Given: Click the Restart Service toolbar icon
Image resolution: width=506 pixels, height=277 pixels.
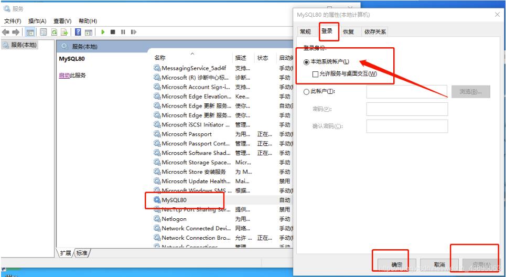Looking at the screenshot, I should click(x=133, y=32).
